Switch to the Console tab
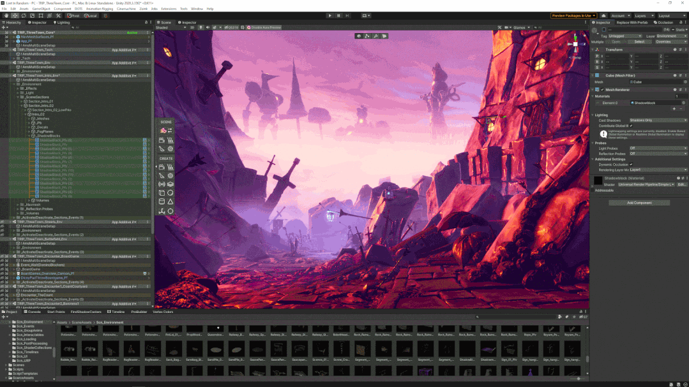 32,312
